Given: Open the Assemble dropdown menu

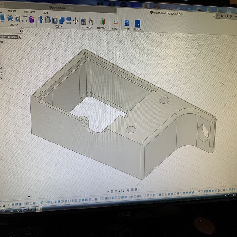Looking at the screenshot, I should (x=87, y=28).
